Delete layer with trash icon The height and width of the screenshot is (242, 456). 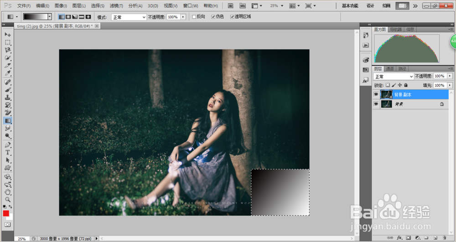tap(444, 237)
